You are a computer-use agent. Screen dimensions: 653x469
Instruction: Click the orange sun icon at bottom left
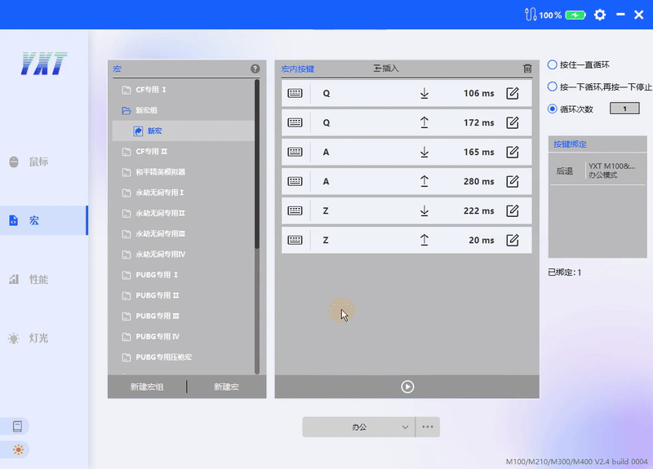[18, 449]
